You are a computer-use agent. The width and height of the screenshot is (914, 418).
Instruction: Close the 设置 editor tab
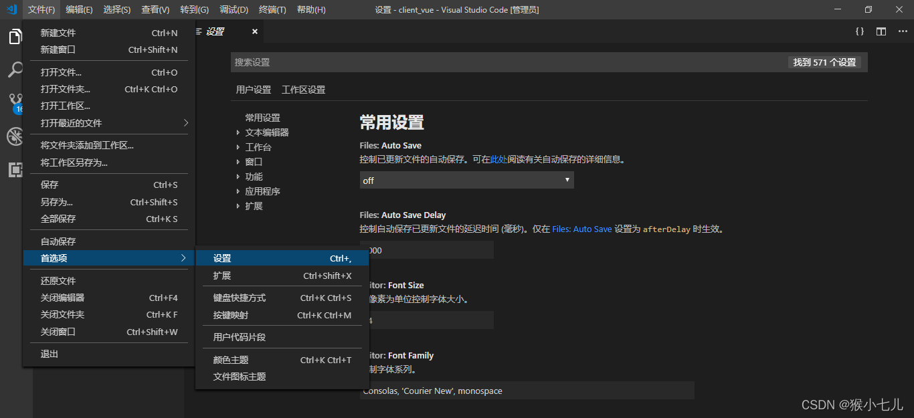click(x=254, y=31)
